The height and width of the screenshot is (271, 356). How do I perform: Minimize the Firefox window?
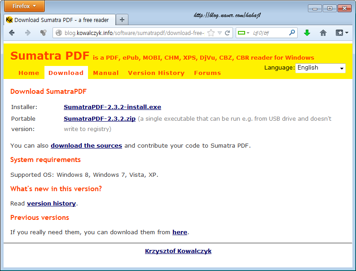315,9
